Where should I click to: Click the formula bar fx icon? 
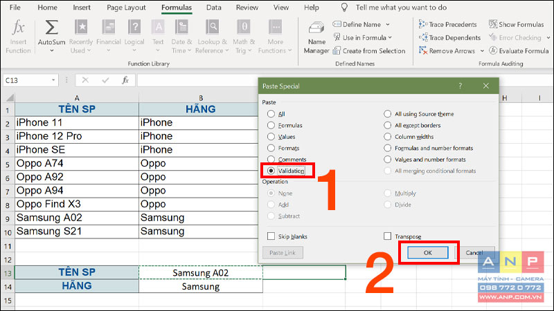coord(125,80)
